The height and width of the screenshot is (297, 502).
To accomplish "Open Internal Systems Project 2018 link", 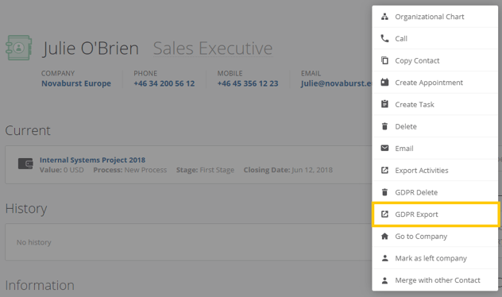I will (92, 160).
